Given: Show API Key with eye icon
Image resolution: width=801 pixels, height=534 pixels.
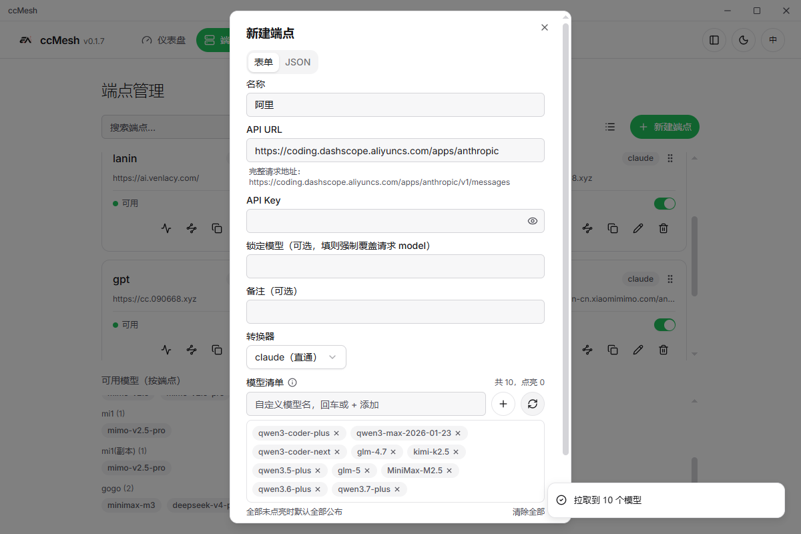Looking at the screenshot, I should [533, 221].
